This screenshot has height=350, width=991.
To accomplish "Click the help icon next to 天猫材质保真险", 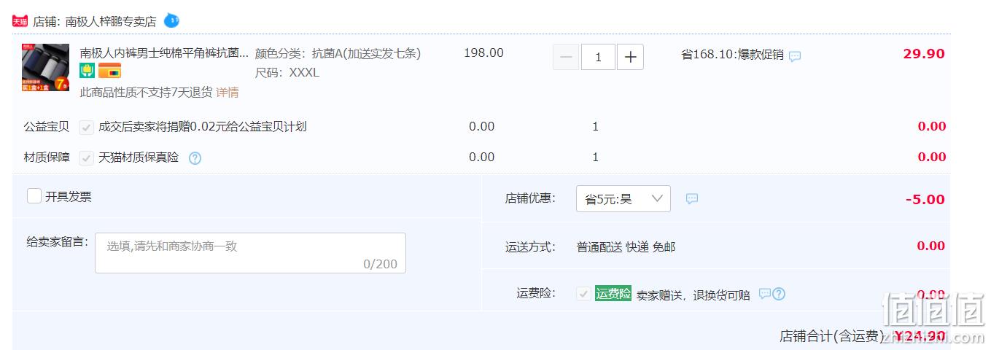I will coord(195,157).
